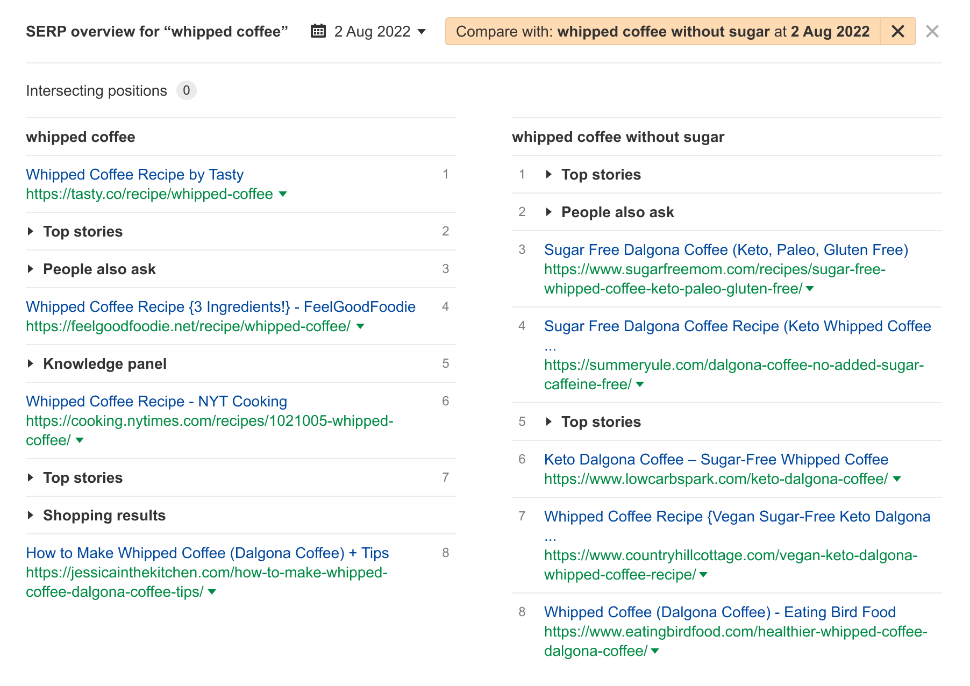Click the calendar icon beside the date
Viewport: 970px width, 686px height.
[318, 31]
